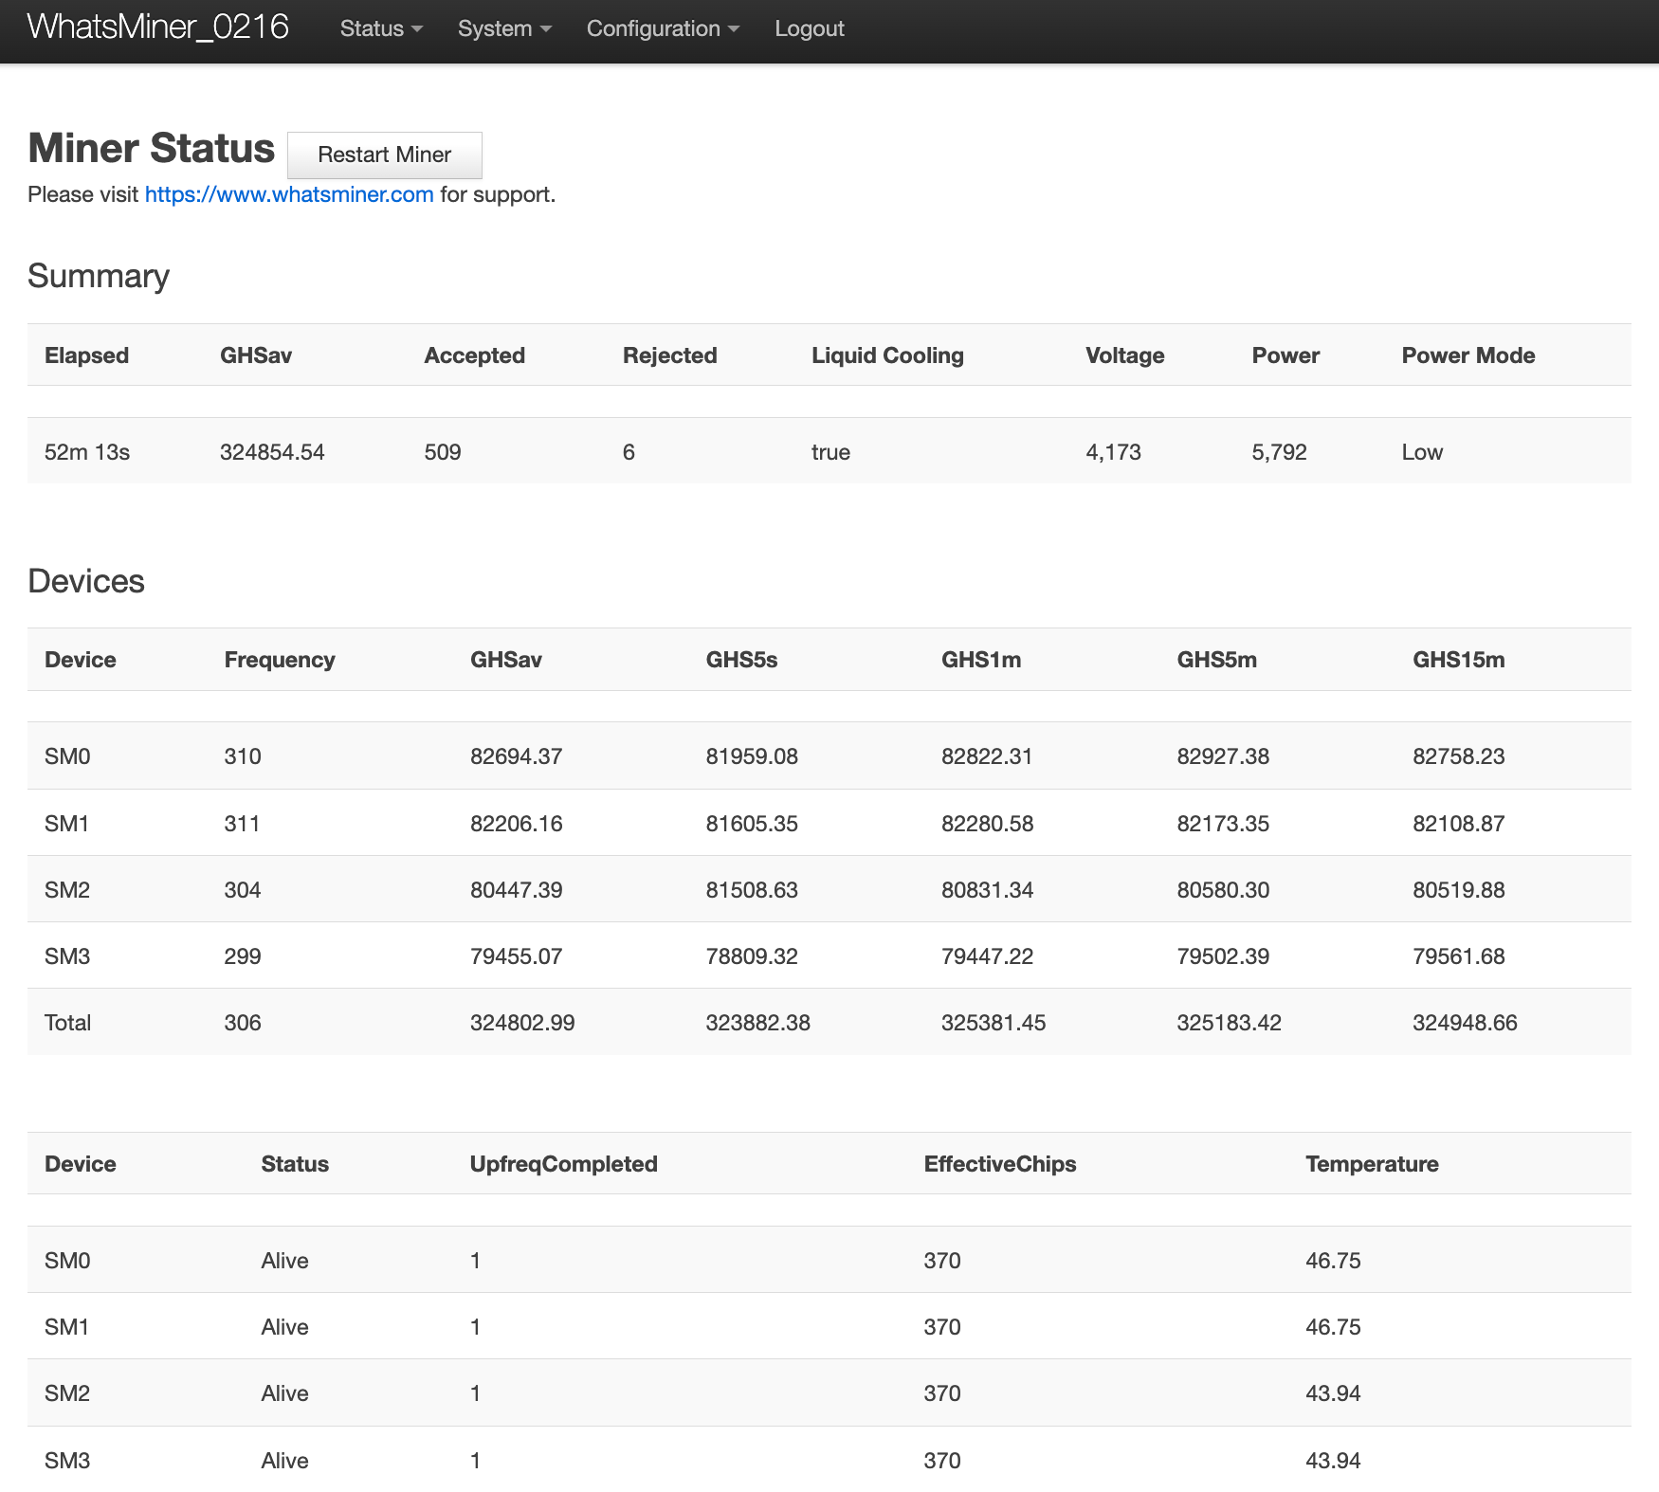Click the Temperature column header
Screen dimensions: 1659x1492
(x=1372, y=1164)
